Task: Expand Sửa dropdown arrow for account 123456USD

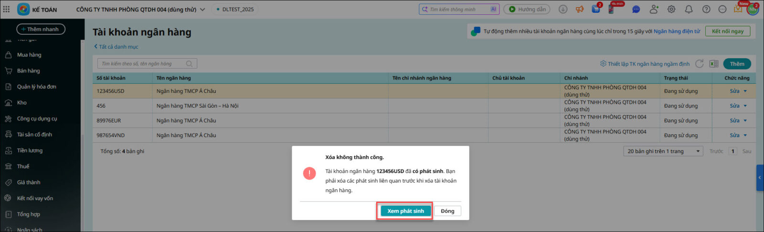Action: tap(745, 91)
